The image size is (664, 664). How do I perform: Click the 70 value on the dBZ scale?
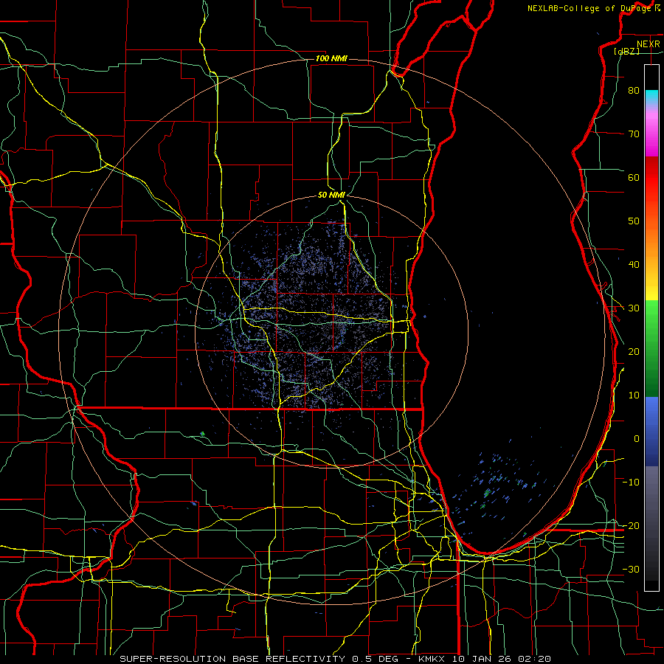pos(634,134)
